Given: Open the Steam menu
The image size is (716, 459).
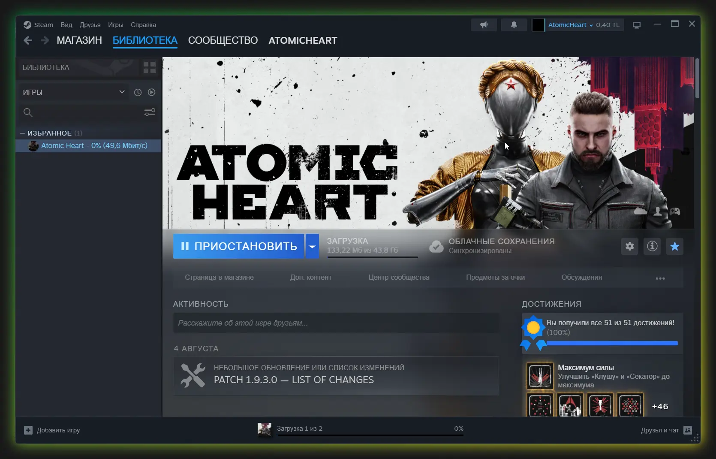Looking at the screenshot, I should tap(43, 25).
